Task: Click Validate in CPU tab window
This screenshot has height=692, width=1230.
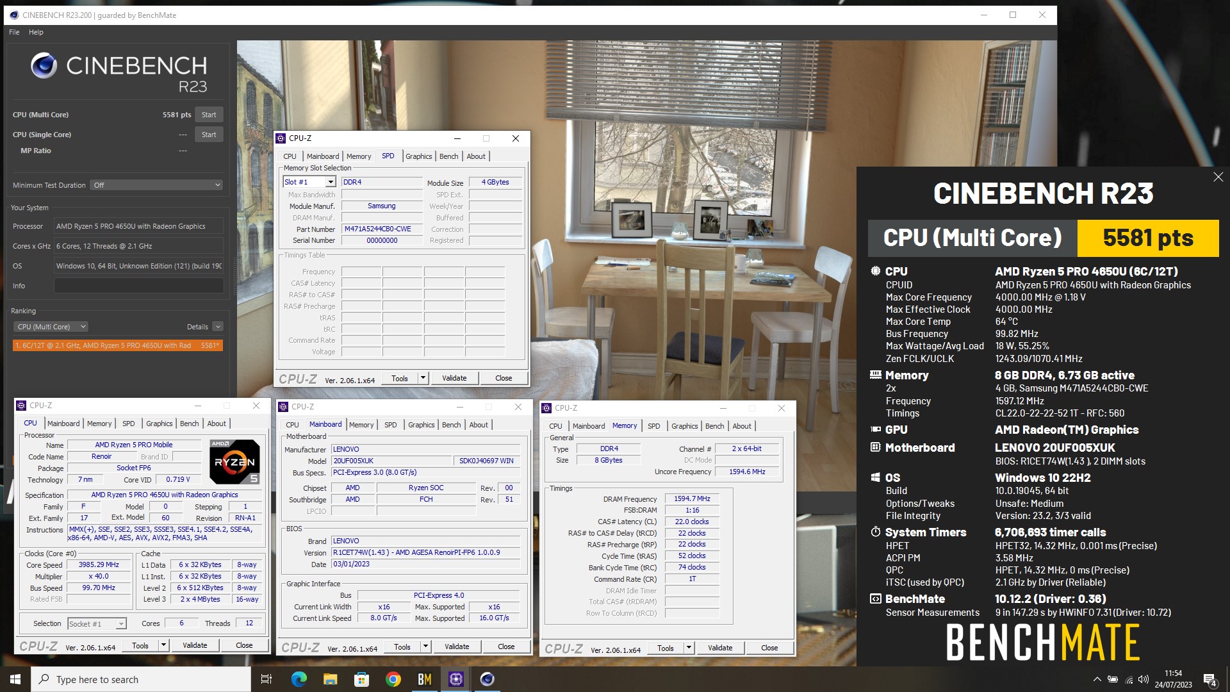Action: (195, 645)
